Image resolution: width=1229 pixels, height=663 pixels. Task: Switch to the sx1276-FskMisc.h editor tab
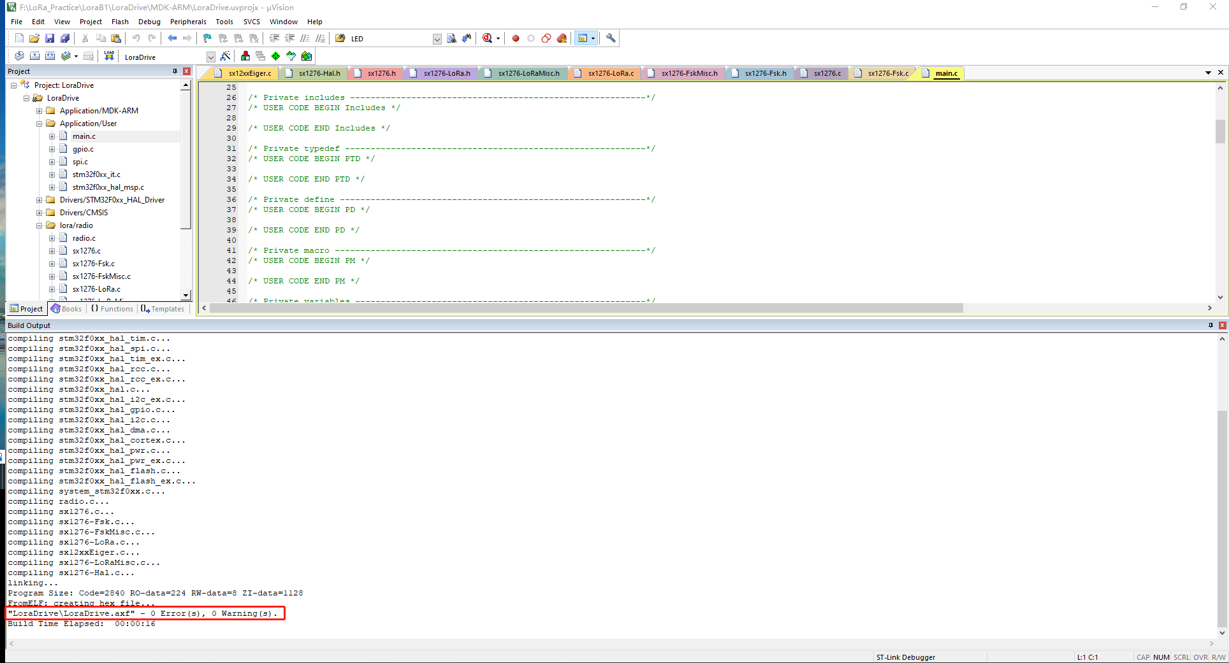pos(683,73)
